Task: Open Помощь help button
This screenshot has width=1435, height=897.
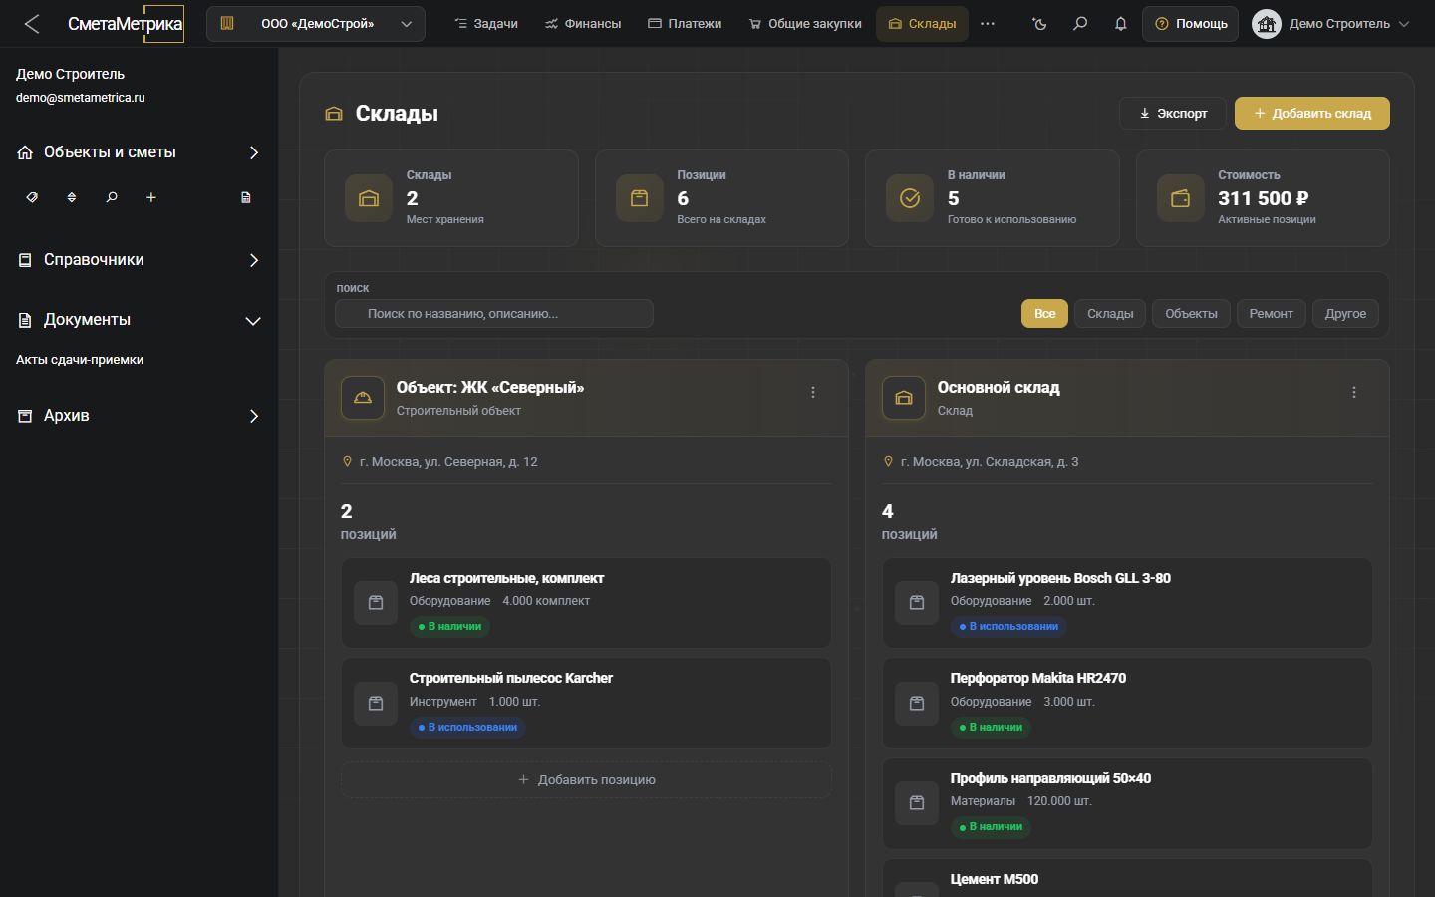Action: pyautogui.click(x=1191, y=24)
